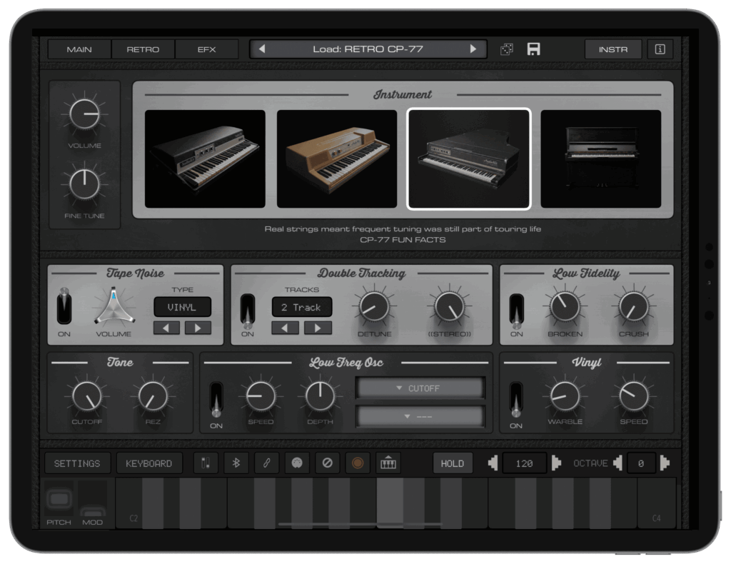
Task: Toggle the Tape Noise ON switch
Action: point(64,308)
